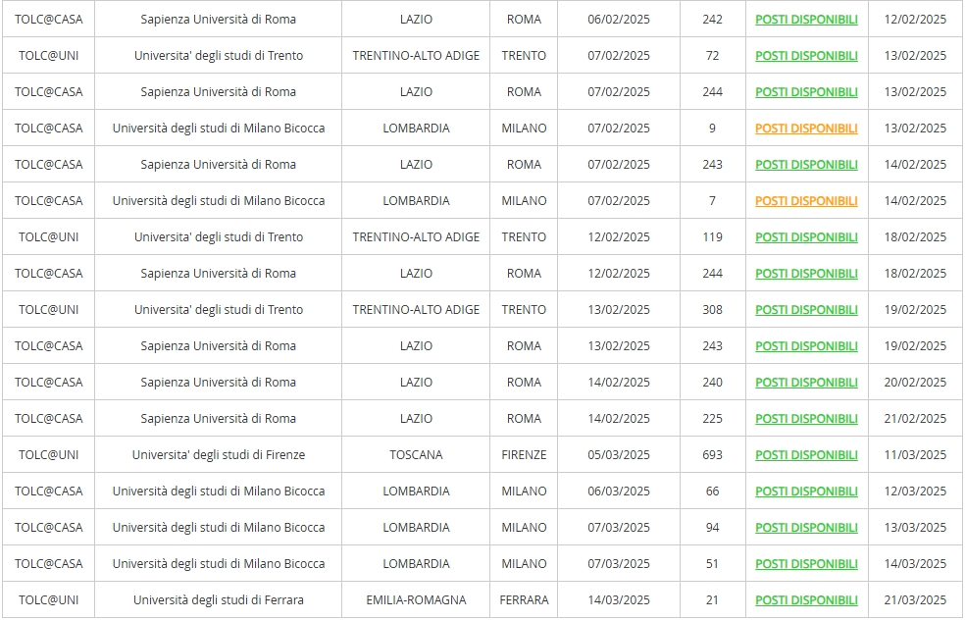Click ROMA city cell in the 242-seat row

(x=524, y=19)
